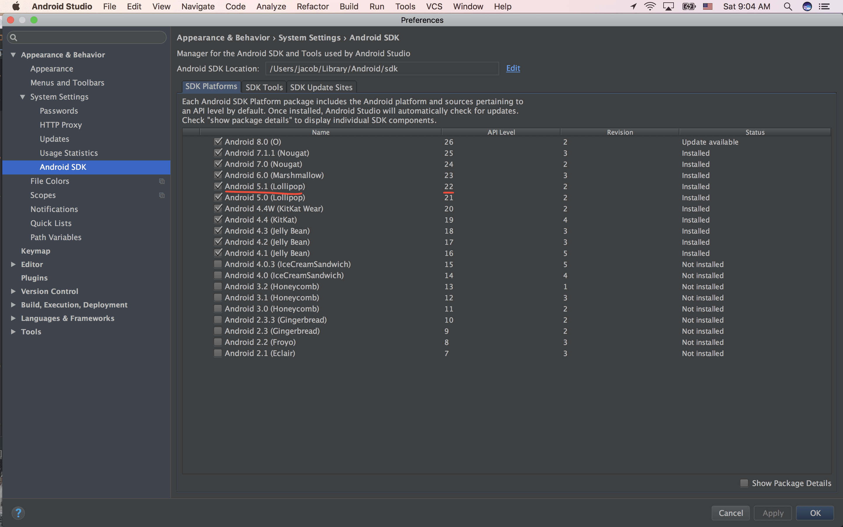This screenshot has width=843, height=527.
Task: Switch to SDK Update Sites tab
Action: tap(321, 87)
